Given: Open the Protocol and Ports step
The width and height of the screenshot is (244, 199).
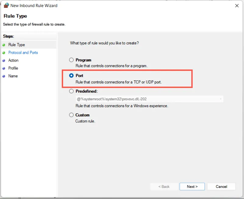Looking at the screenshot, I should pos(23,53).
